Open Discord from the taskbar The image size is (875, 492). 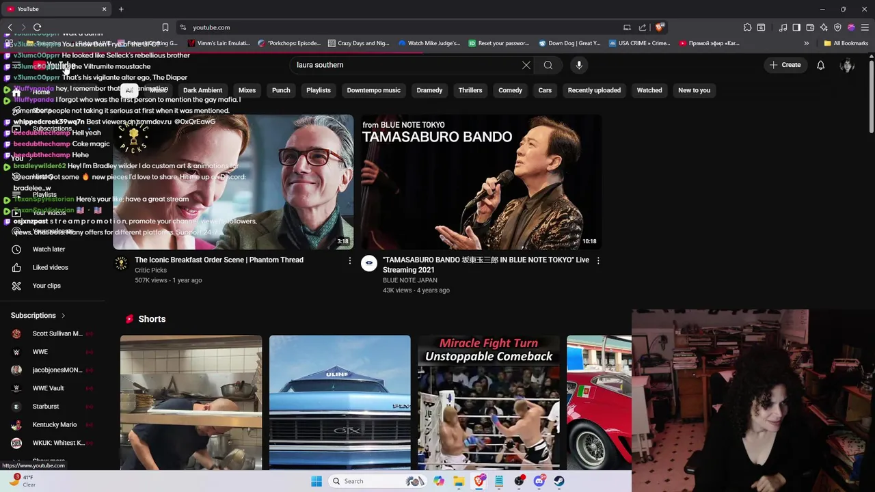click(x=539, y=481)
